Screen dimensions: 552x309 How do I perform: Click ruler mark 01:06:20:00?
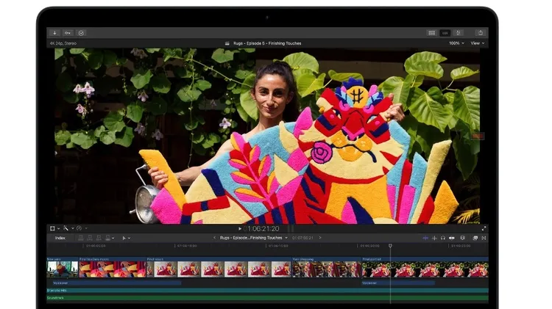(369, 246)
